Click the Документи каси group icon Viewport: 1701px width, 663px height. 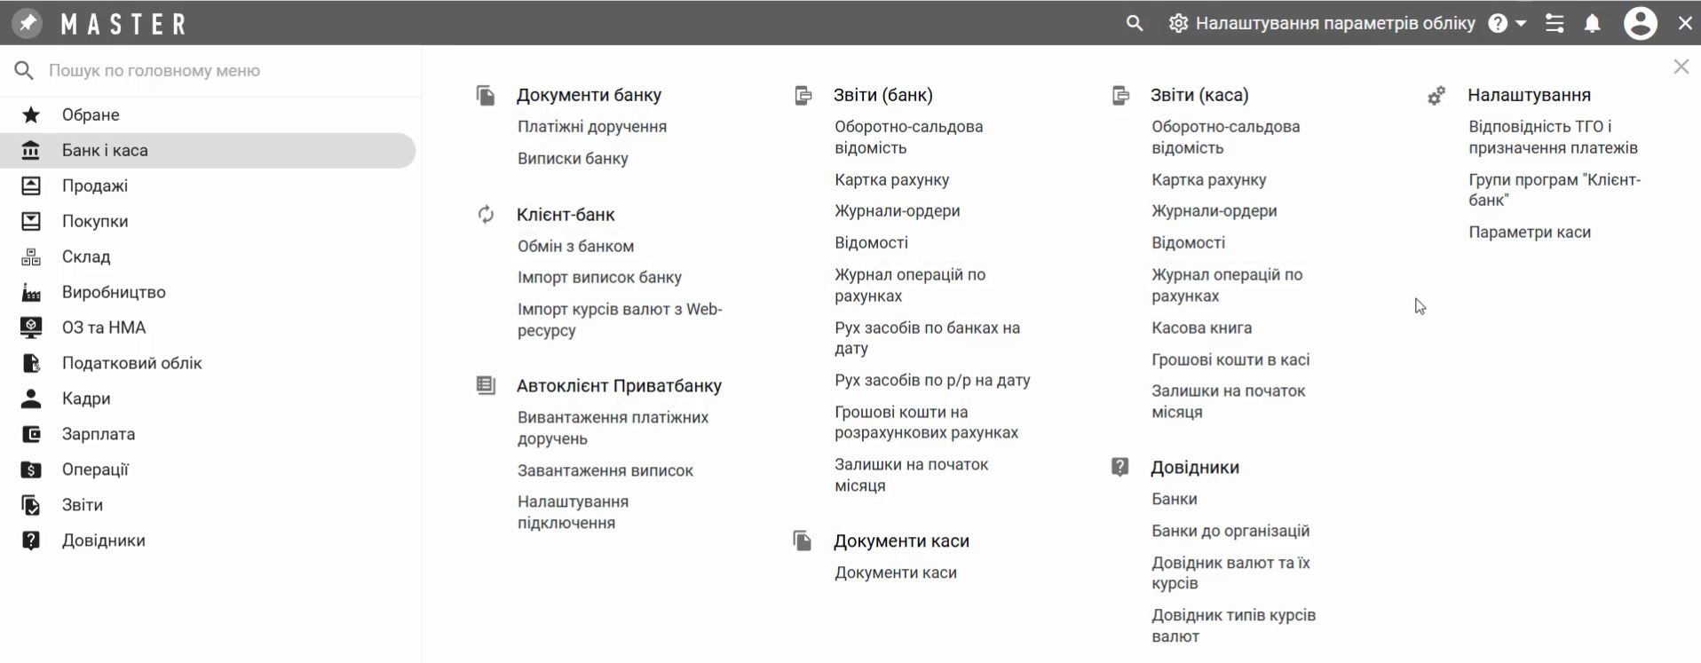[803, 541]
